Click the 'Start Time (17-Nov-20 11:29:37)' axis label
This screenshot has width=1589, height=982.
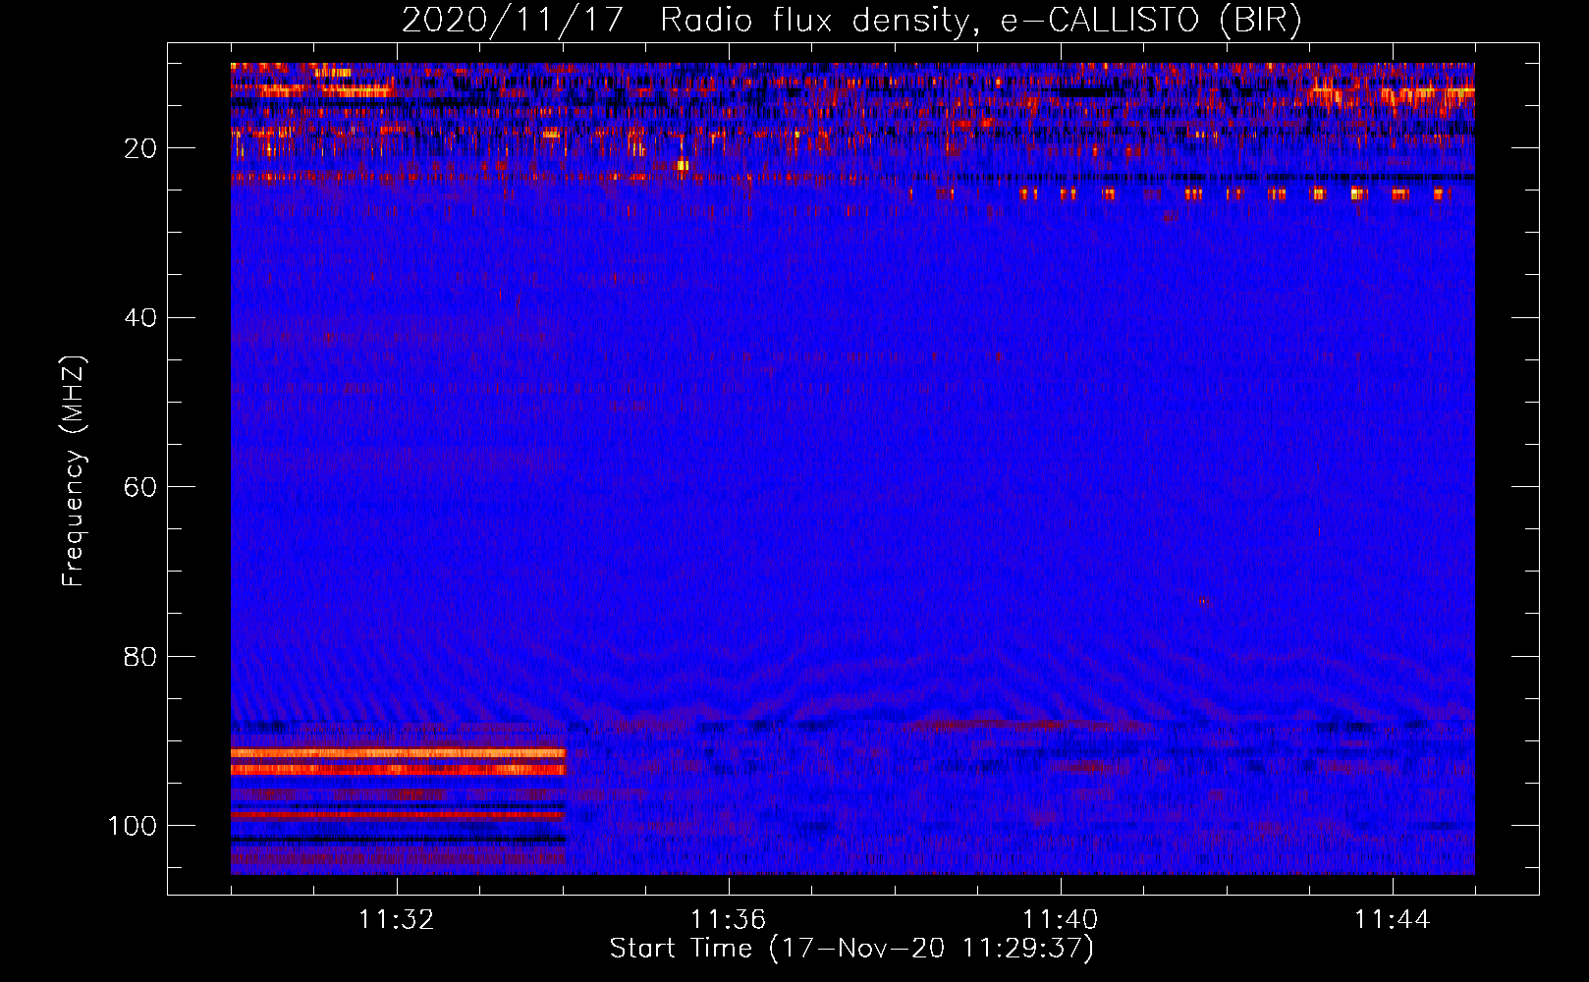tap(851, 949)
